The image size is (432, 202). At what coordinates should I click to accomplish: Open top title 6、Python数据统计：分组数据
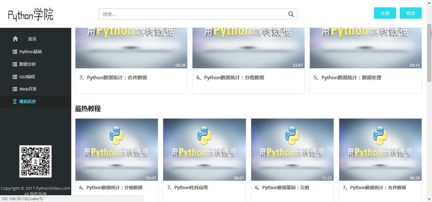click(230, 77)
